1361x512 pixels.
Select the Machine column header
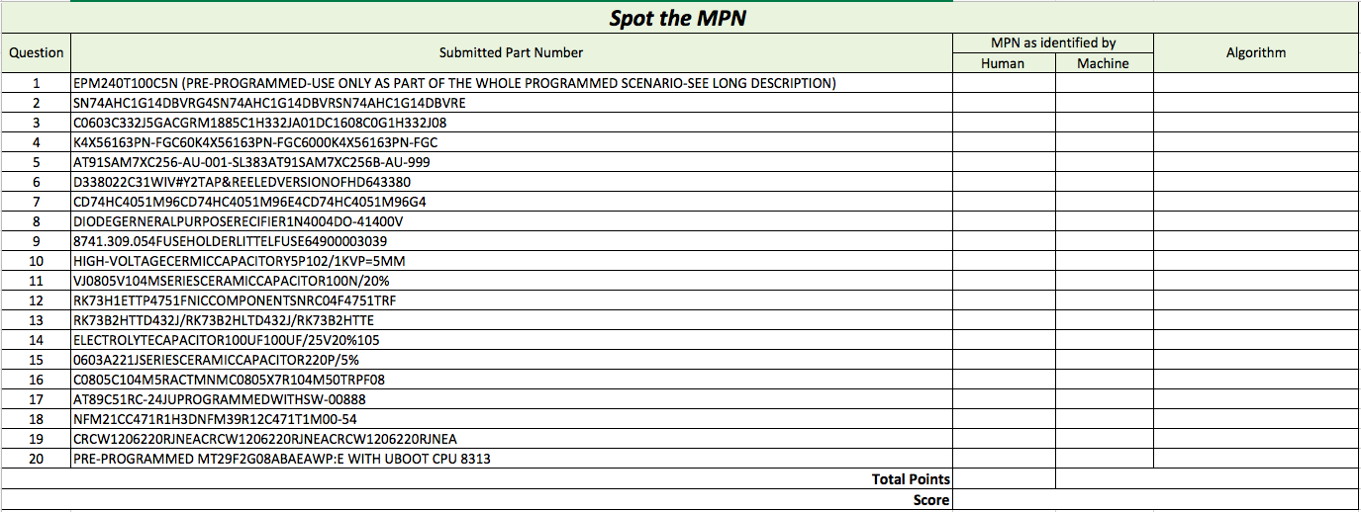[1103, 63]
